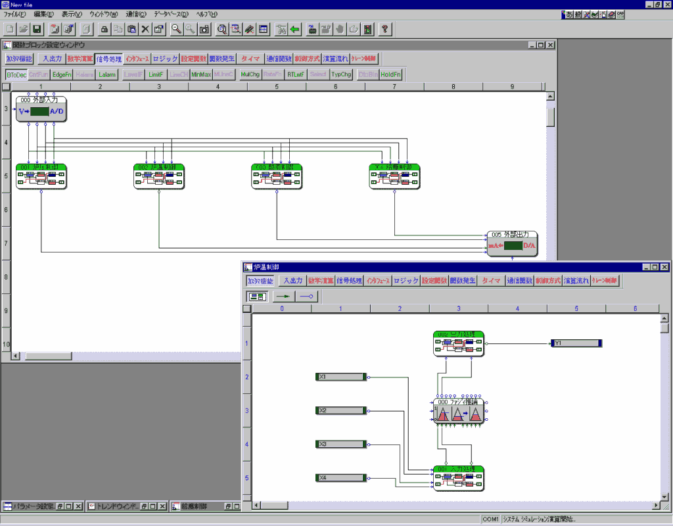The width and height of the screenshot is (673, 526).
Task: Select the 002 出力処理 block in 炉温制御
Action: [x=458, y=343]
